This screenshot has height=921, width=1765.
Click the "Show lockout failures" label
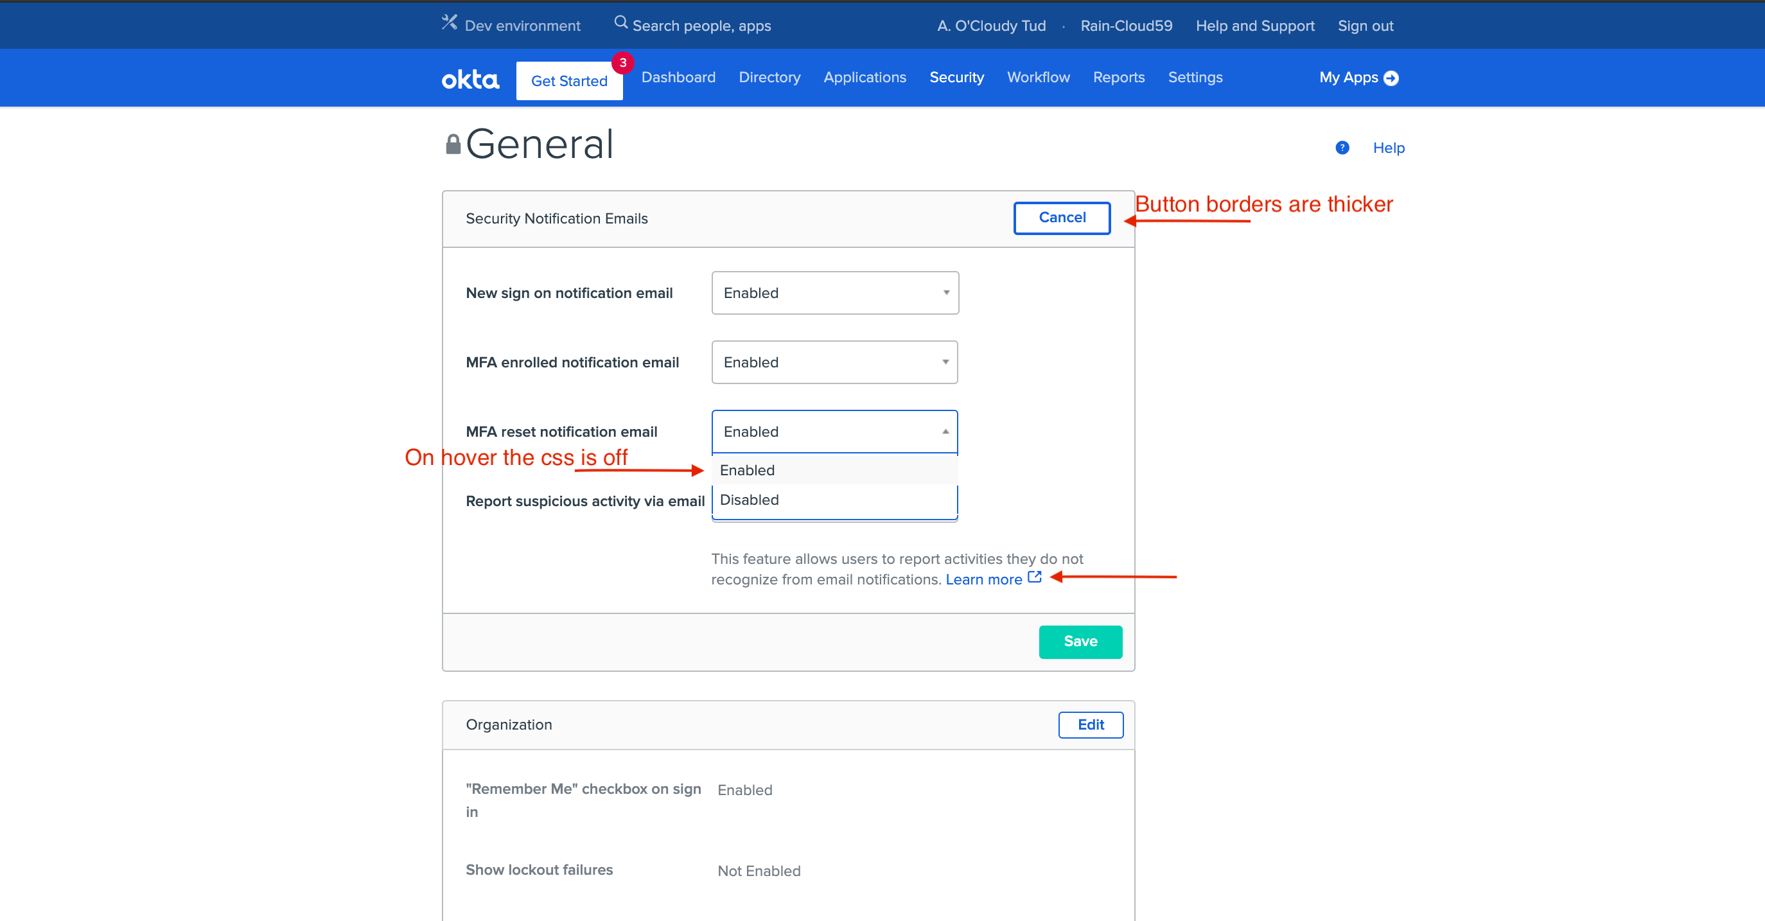click(x=540, y=870)
